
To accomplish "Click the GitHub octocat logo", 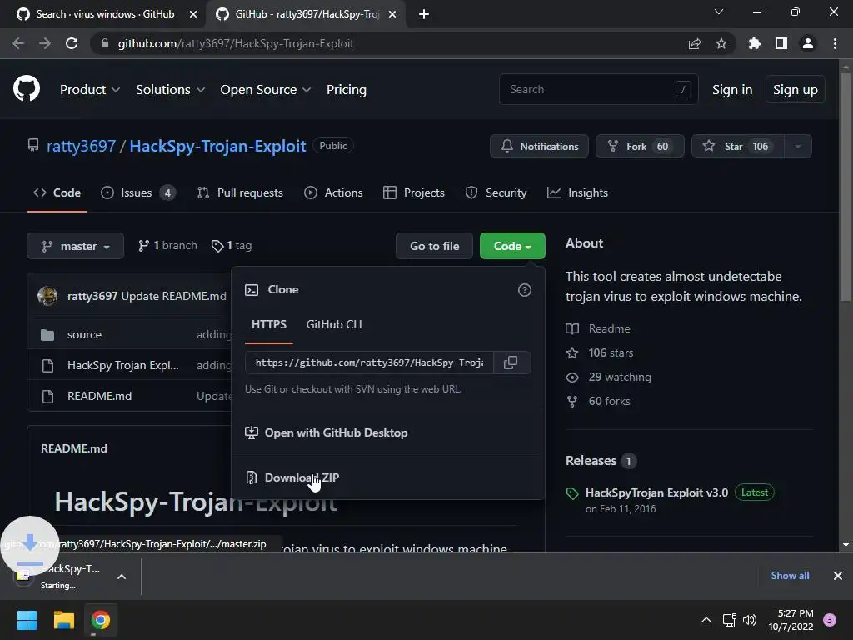I will click(27, 89).
